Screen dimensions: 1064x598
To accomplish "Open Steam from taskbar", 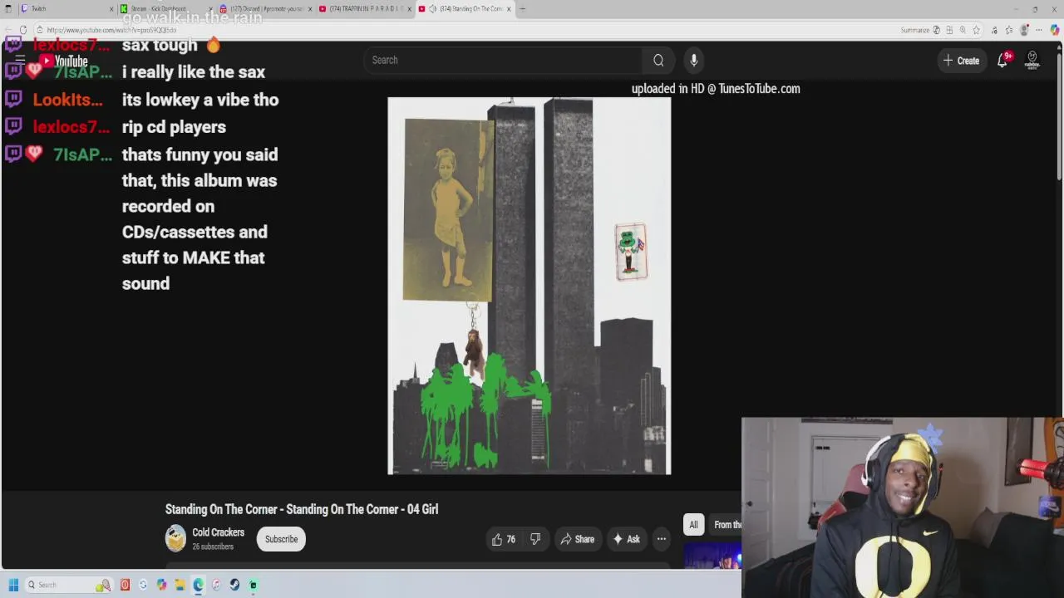I will pyautogui.click(x=234, y=585).
